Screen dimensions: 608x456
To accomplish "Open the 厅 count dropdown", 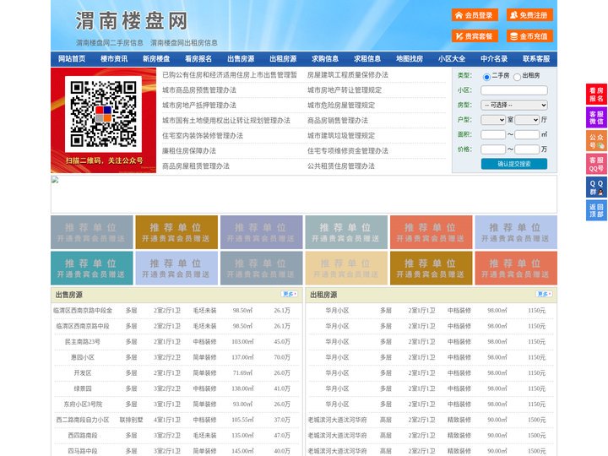I will [x=527, y=120].
